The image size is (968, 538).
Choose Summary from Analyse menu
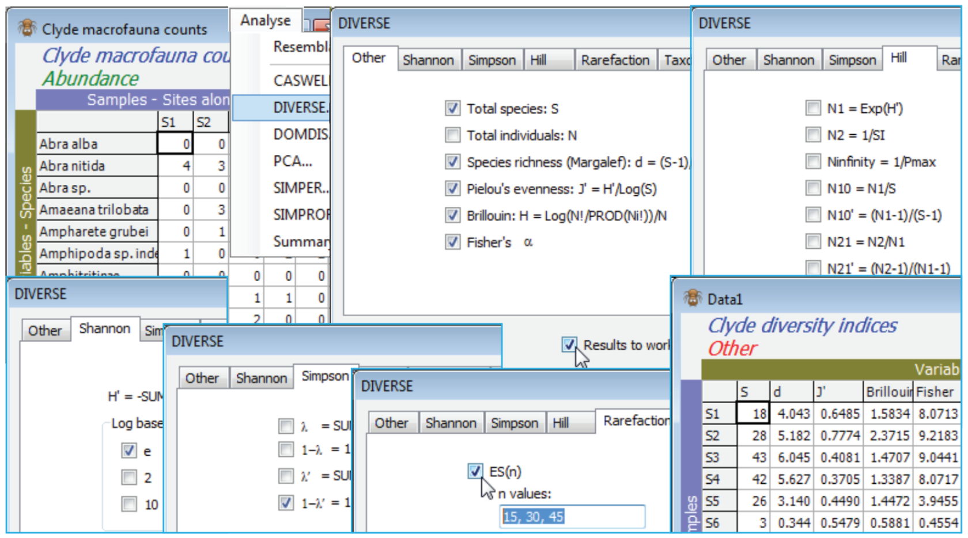(281, 241)
